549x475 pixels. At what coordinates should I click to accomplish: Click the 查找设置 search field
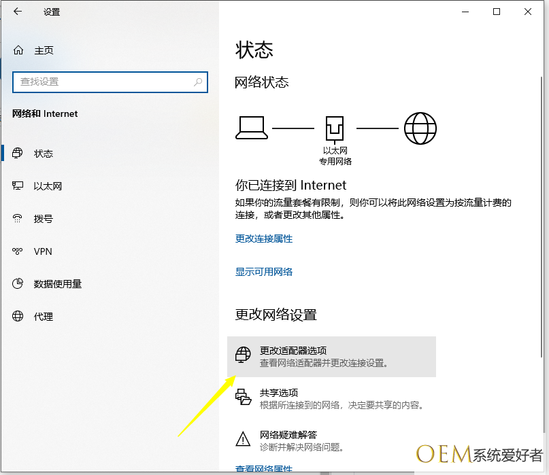102,82
